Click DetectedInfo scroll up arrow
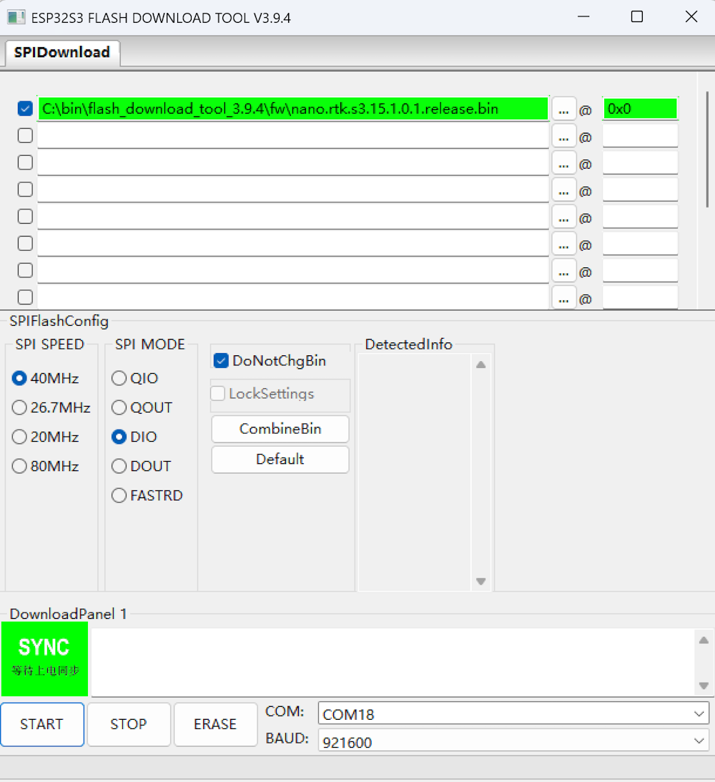The image size is (715, 782). coord(481,365)
